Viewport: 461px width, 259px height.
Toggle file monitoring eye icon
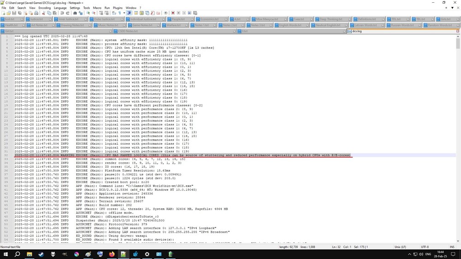click(166, 13)
